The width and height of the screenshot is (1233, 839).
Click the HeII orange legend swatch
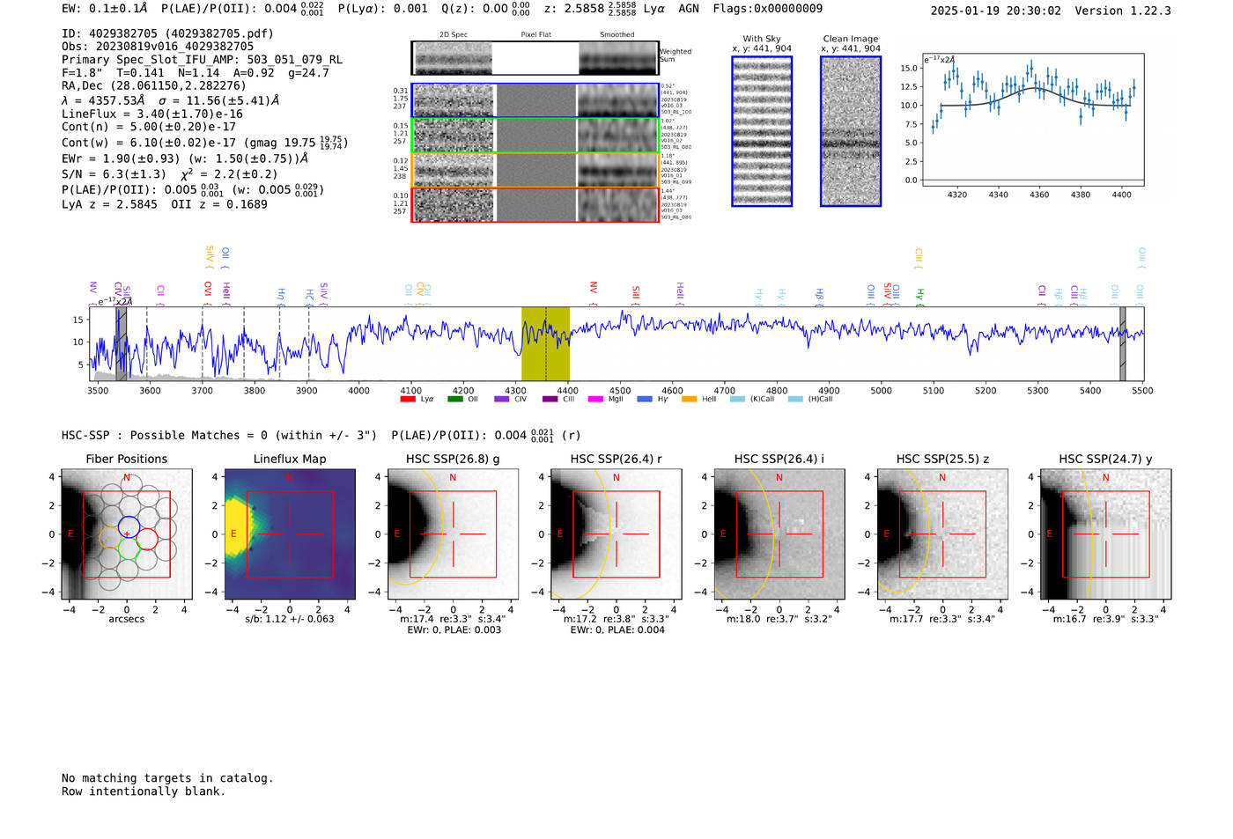point(690,400)
